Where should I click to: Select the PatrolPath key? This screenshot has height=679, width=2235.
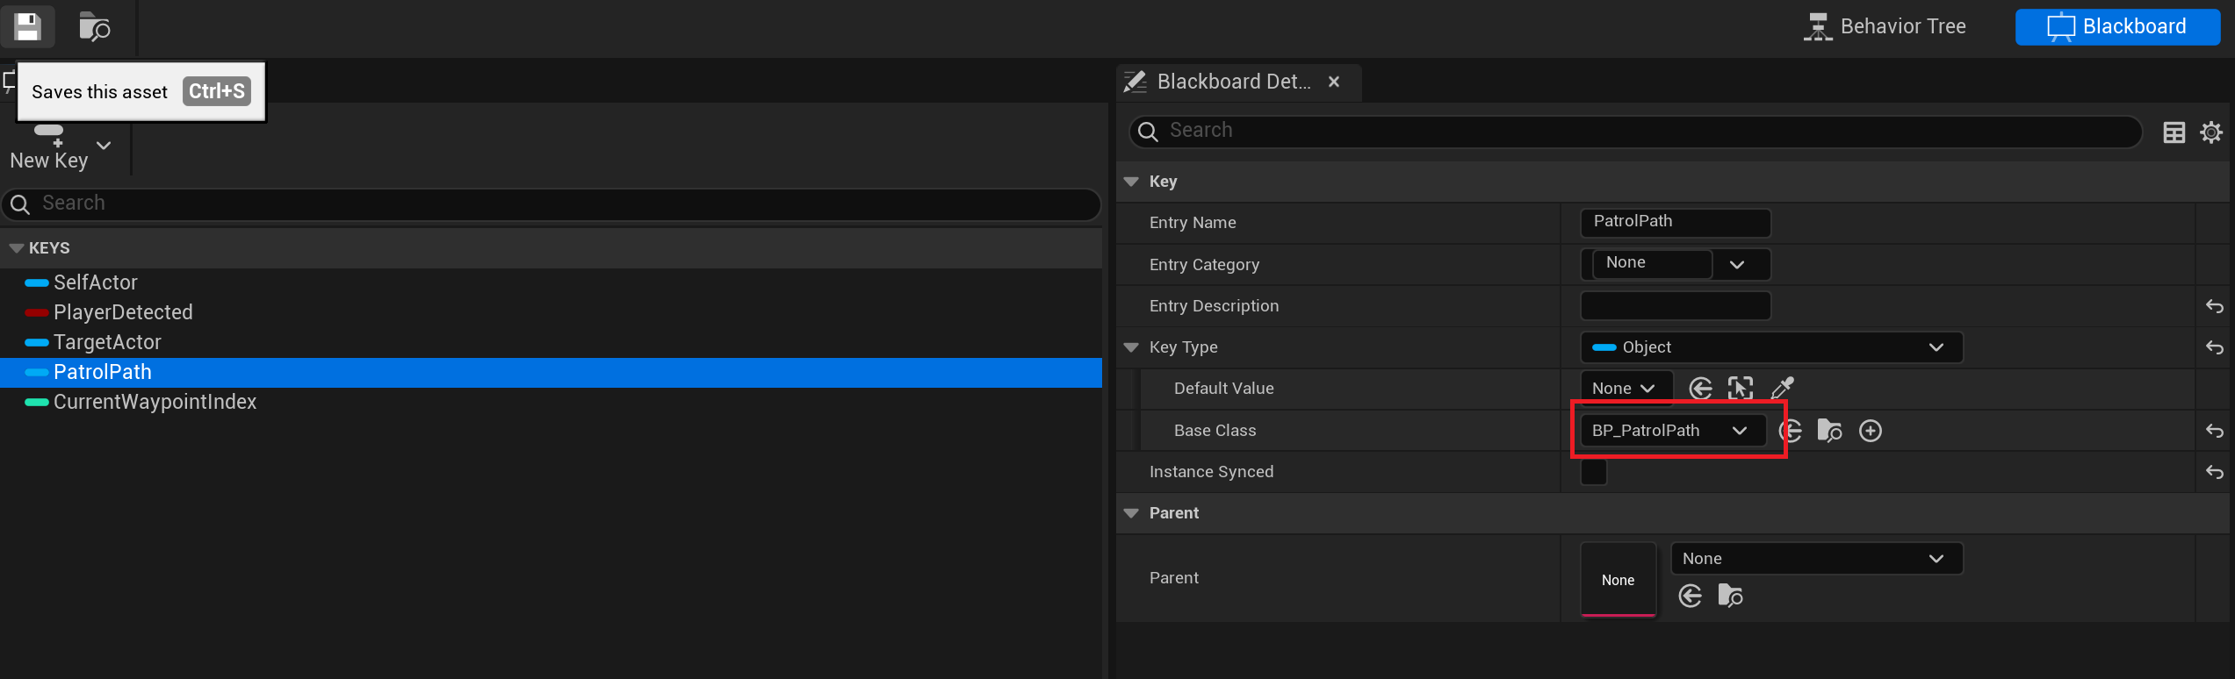(551, 372)
